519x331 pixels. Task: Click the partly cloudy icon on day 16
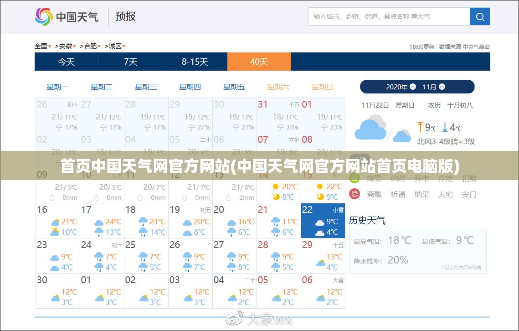[55, 222]
